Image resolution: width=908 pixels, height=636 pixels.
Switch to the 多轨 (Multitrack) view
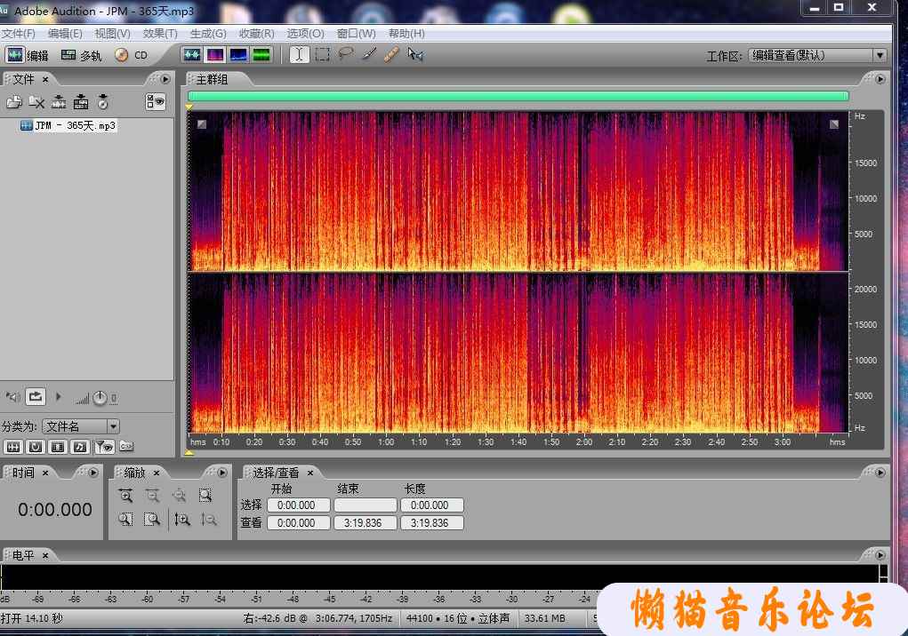[x=82, y=55]
